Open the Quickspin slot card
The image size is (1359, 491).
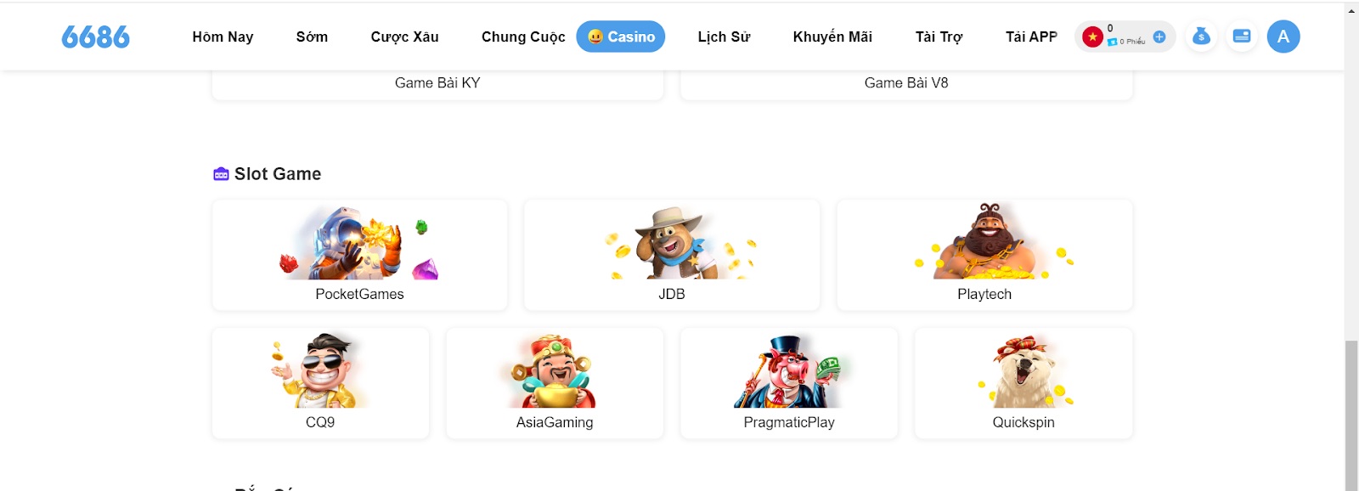1023,383
